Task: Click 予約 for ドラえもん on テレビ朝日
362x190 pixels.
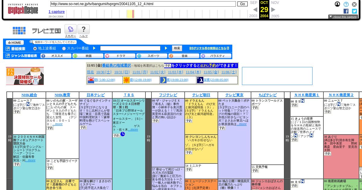Action: pyautogui.click(x=189, y=121)
